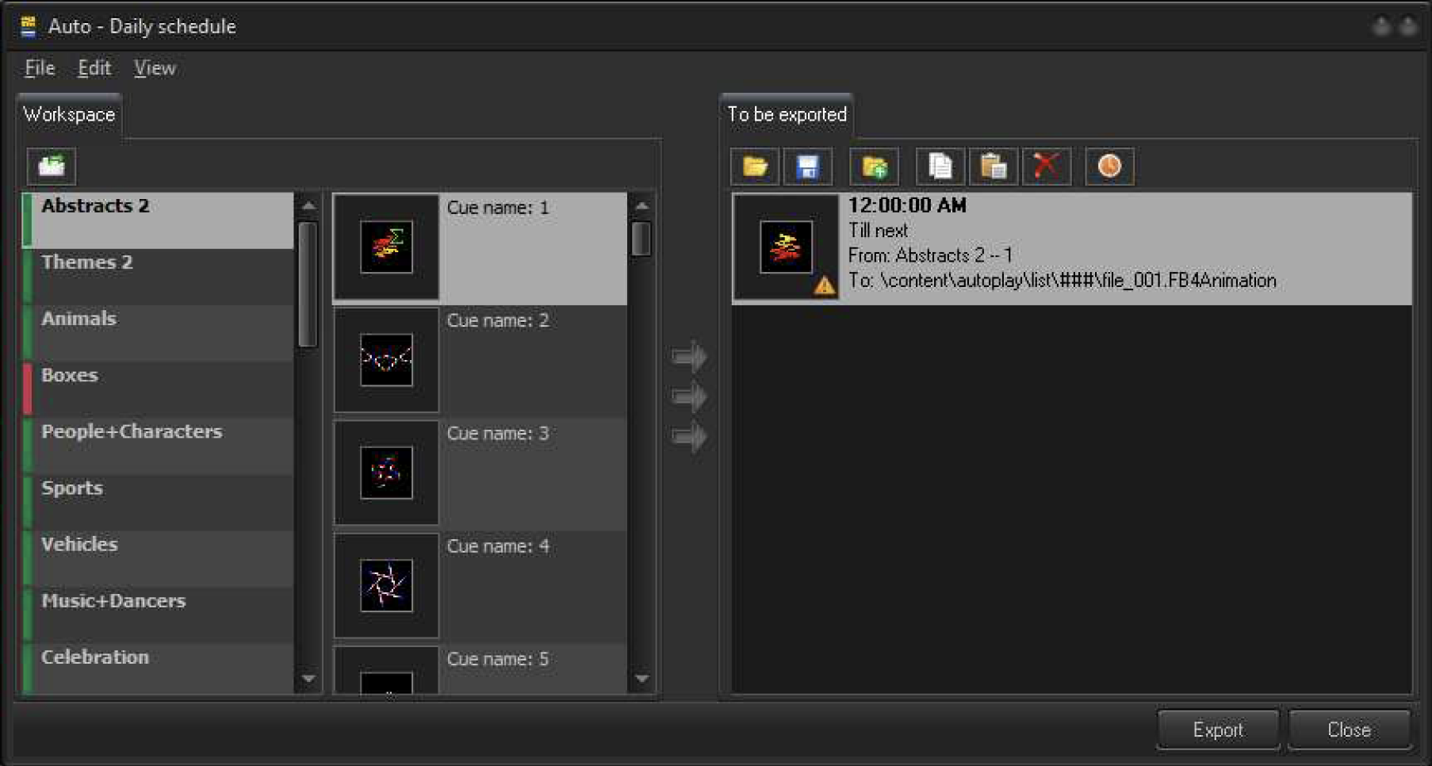Click the 'Cue name: 1' label
Image resolution: width=1432 pixels, height=766 pixels.
point(498,208)
